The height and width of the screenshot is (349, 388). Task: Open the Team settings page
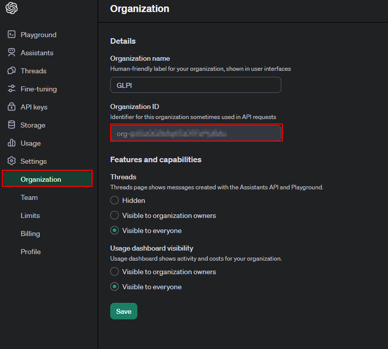[29, 197]
